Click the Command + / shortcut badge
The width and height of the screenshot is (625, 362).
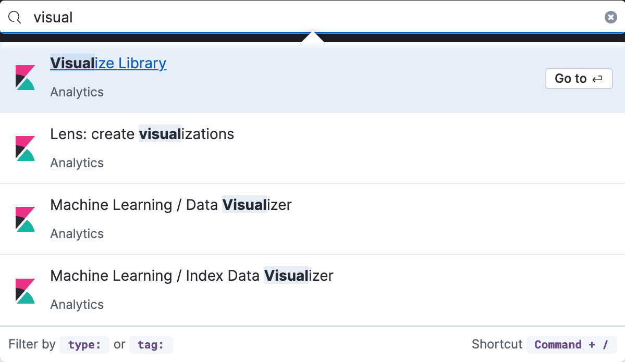[571, 344]
